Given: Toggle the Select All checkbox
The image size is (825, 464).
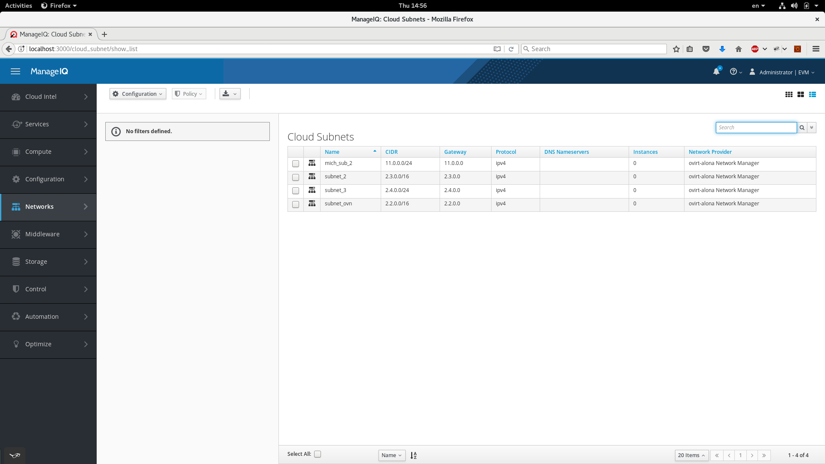Looking at the screenshot, I should point(317,454).
